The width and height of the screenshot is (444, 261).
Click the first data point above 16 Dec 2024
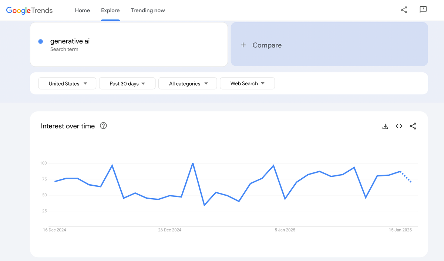tap(55, 181)
